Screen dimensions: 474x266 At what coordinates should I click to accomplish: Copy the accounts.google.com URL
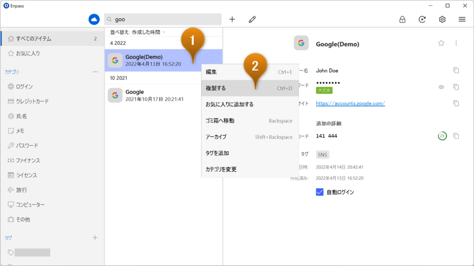point(456,103)
